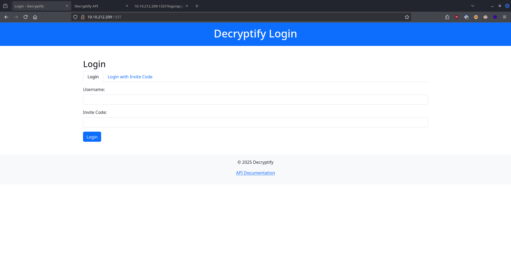Show tracking protection shield info
The height and width of the screenshot is (275, 511).
point(75,17)
